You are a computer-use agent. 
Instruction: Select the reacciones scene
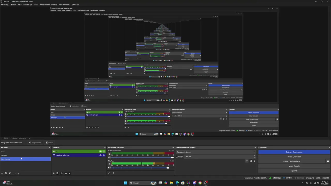click(x=25, y=159)
